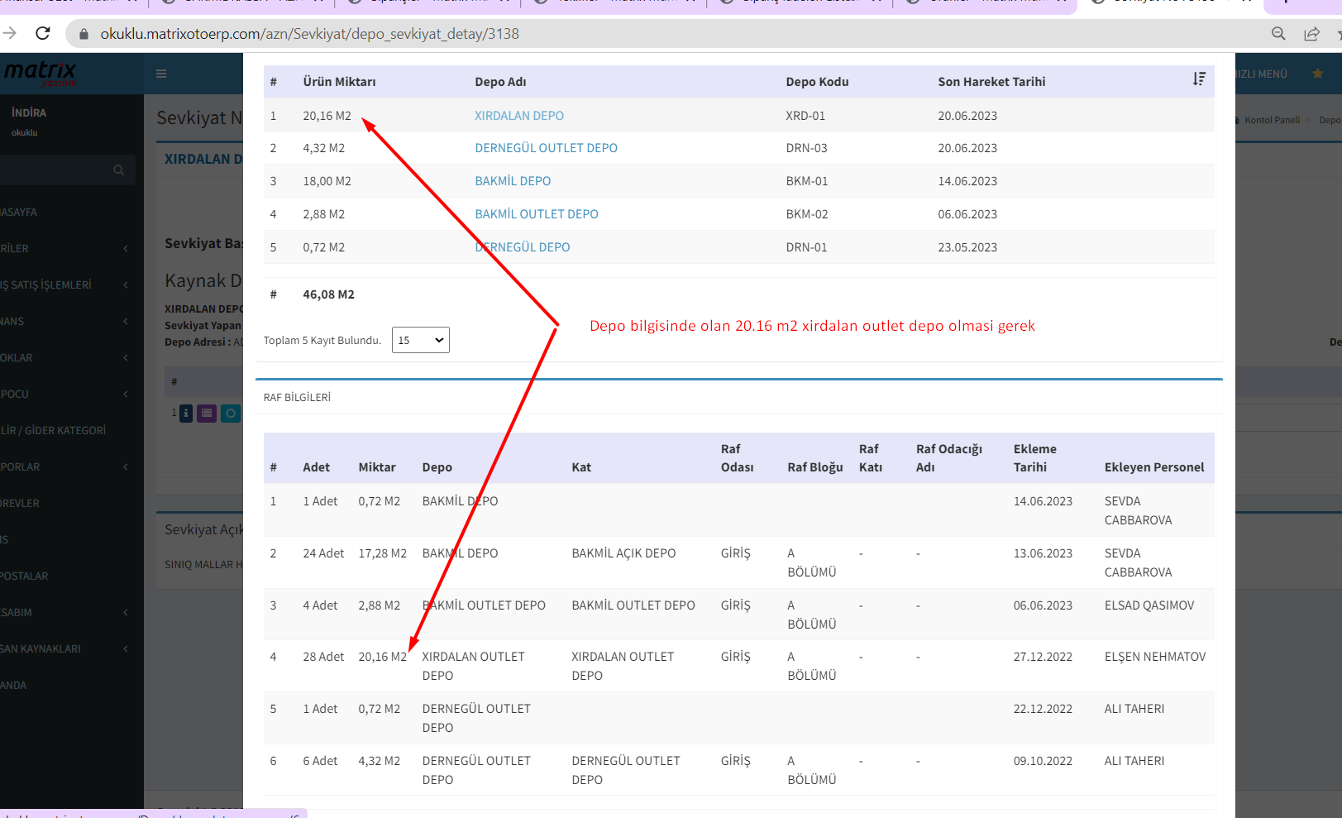The width and height of the screenshot is (1342, 818).
Task: Open the DERNEGÜL OUTLET DEPO link
Action: [x=546, y=148]
